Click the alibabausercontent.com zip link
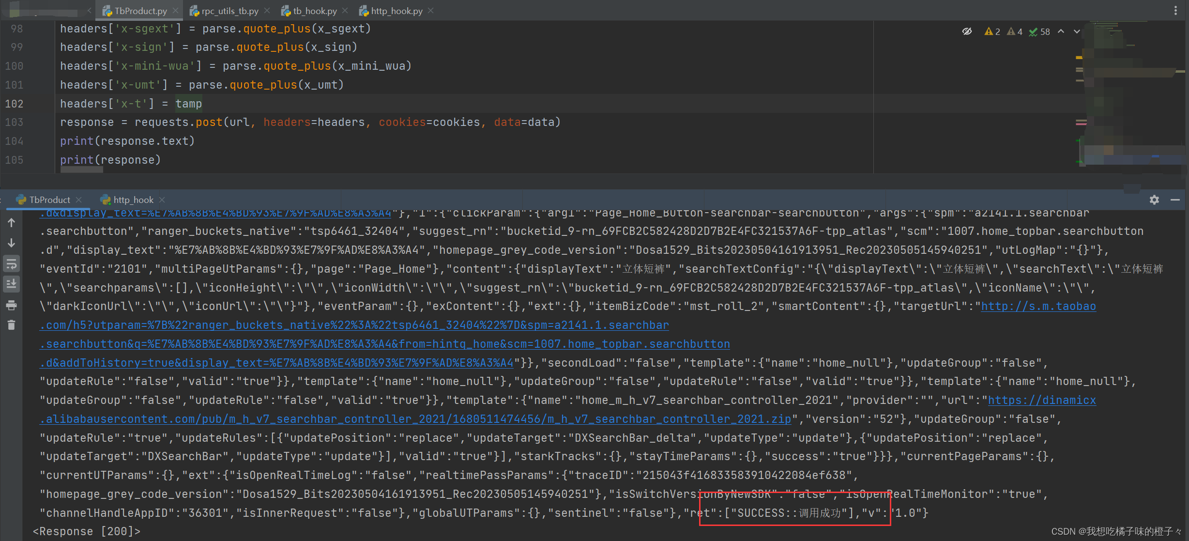 pyautogui.click(x=415, y=419)
